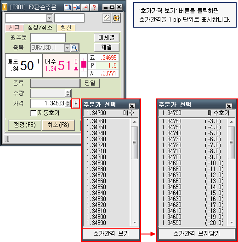Click the pin window icon in title bar
The height and width of the screenshot is (242, 238).
point(77,7)
